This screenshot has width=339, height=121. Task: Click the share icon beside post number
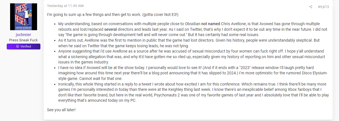(x=311, y=7)
